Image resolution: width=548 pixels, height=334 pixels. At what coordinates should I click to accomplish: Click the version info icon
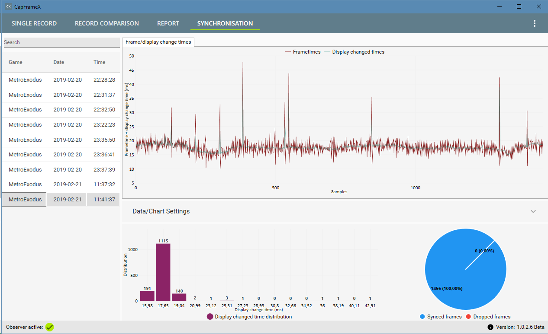(x=490, y=327)
